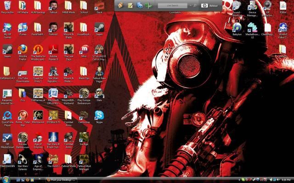Launch Mount&Blade Warband

(x=68, y=96)
